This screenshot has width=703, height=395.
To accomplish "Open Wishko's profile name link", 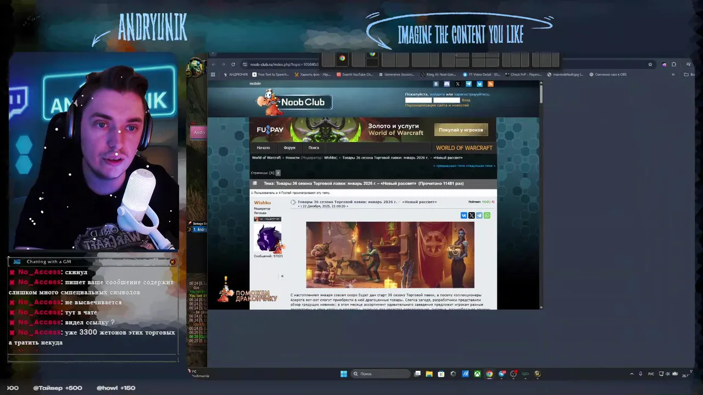I will (262, 203).
